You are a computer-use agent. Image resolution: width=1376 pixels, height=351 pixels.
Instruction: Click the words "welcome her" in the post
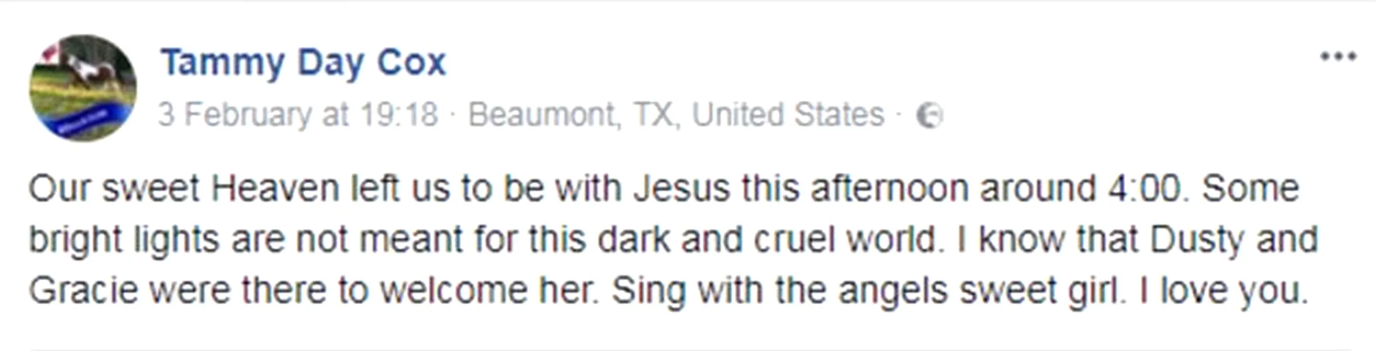point(489,290)
